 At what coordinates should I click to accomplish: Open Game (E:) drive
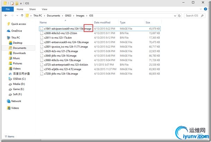[18, 89]
